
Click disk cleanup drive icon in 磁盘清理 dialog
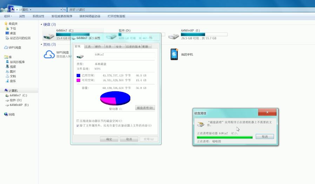tap(201, 124)
